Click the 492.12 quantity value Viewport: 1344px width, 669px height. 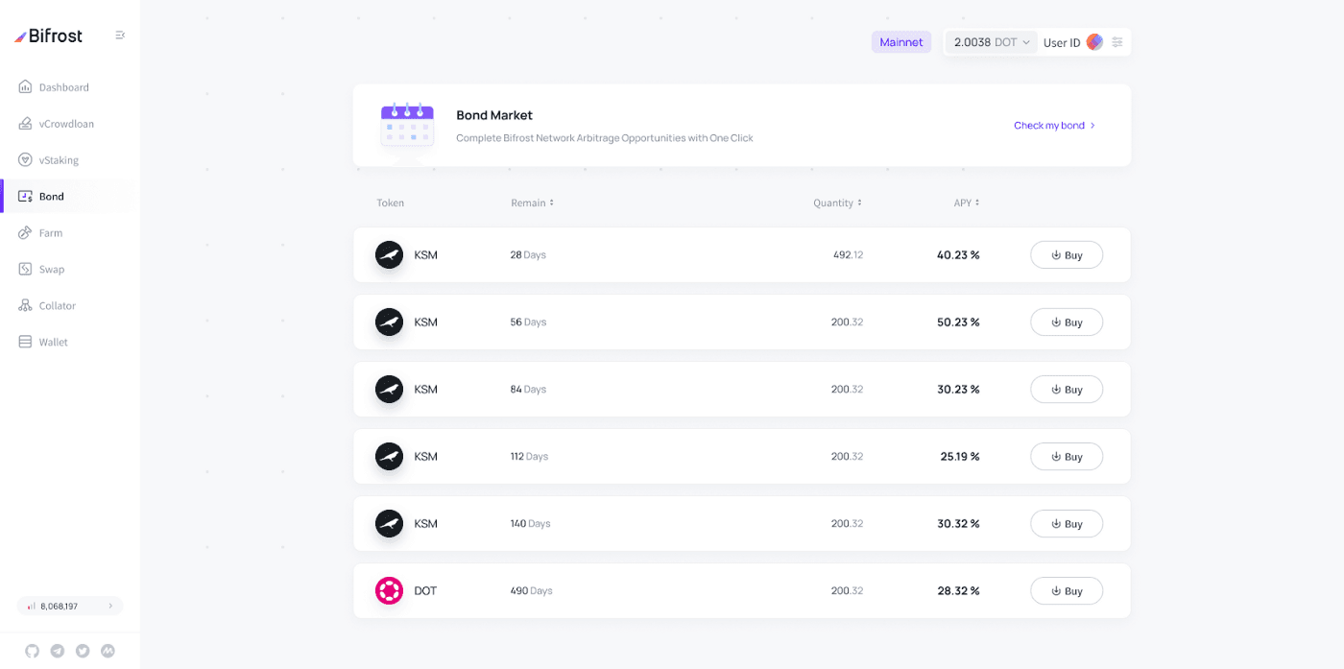pos(848,255)
